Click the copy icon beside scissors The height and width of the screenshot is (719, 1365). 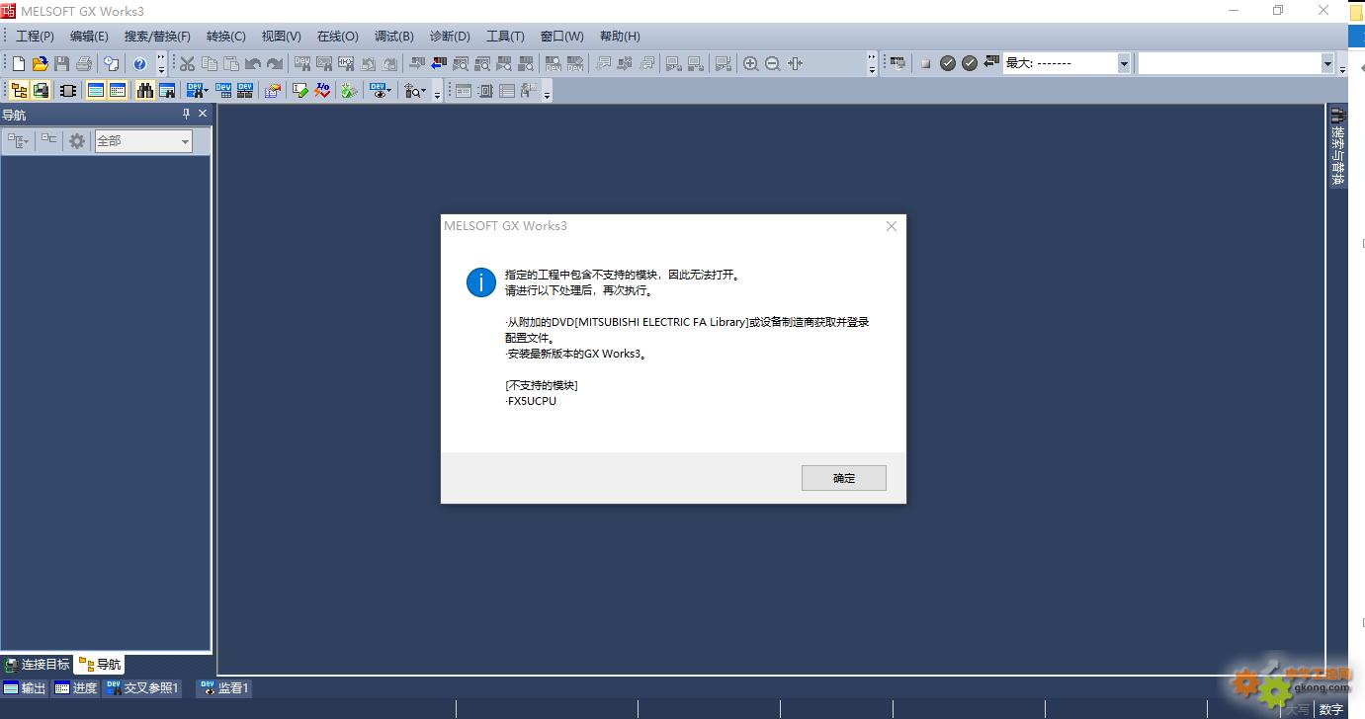[209, 63]
